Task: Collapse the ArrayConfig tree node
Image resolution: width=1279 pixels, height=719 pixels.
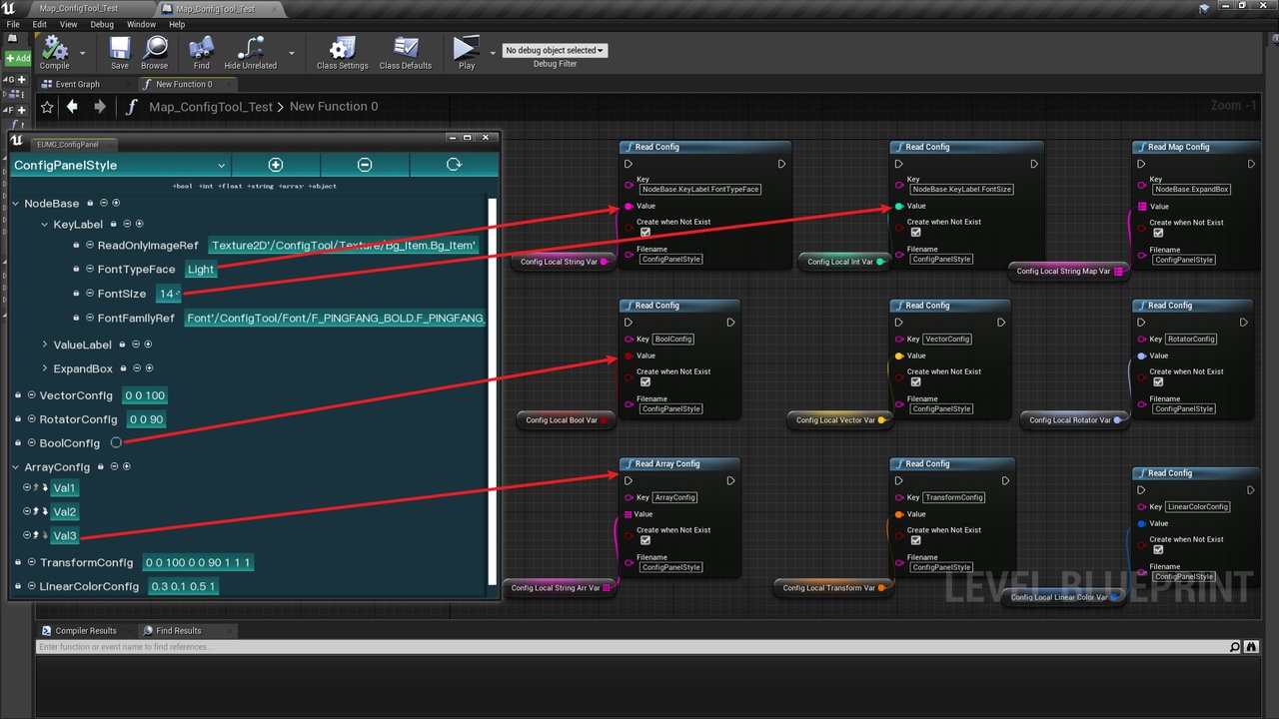Action: point(15,466)
